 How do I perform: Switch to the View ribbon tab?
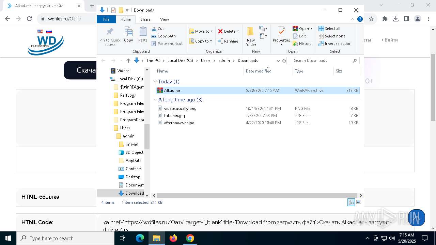[x=165, y=19]
